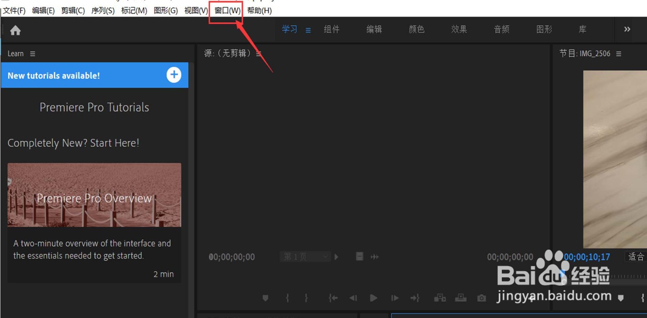This screenshot has width=647, height=318.
Task: Open the 编辑(E) menu
Action: click(43, 10)
